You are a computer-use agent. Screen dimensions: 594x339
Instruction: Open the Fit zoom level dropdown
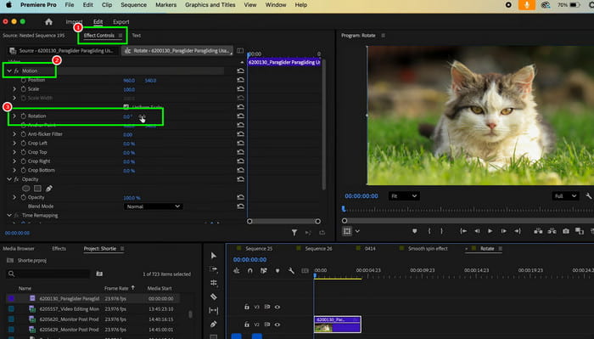(404, 196)
